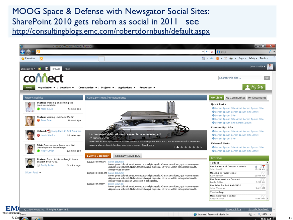Screen dimensions: 293x220
Task: Expand the Organization menu
Action: point(47,88)
